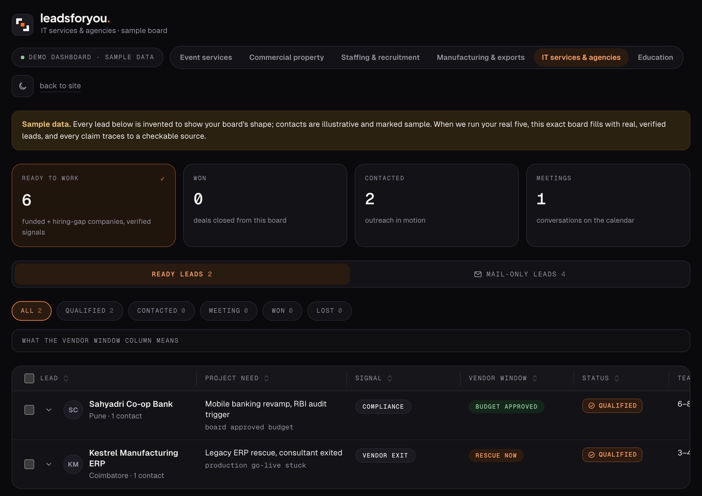
Task: Open the Ready Leads 2 tab
Action: click(182, 274)
